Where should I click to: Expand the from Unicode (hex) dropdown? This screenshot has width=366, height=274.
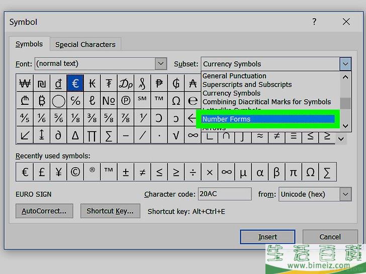click(345, 194)
